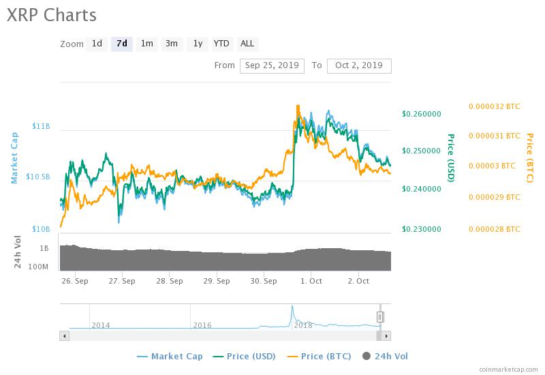
Task: Click the 28. Sep axis label
Action: pyautogui.click(x=169, y=281)
